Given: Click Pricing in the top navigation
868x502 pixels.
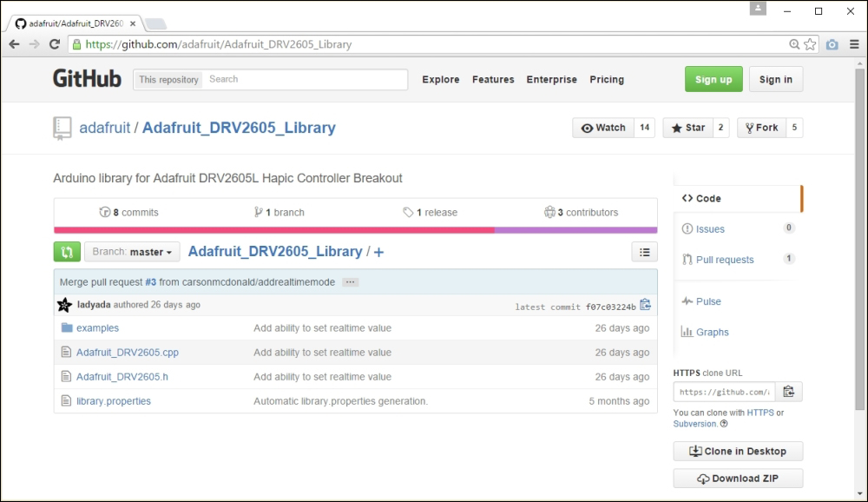Looking at the screenshot, I should [607, 79].
